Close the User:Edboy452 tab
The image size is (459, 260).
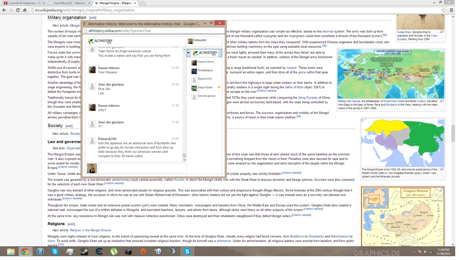coord(89,3)
